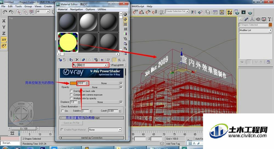The image size is (274, 149).
Task: Open the Layer Manager icon
Action: coord(208,12)
